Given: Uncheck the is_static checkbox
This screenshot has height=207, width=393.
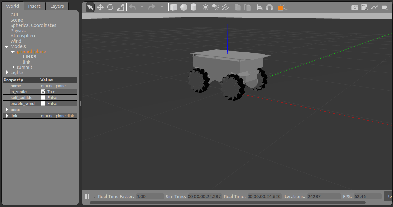Looking at the screenshot, I should click(43, 92).
